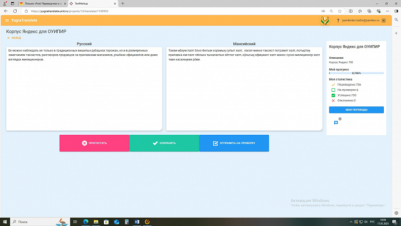Switch to the Письмо mail browser tab
This screenshot has height=226, width=401.
tap(42, 4)
